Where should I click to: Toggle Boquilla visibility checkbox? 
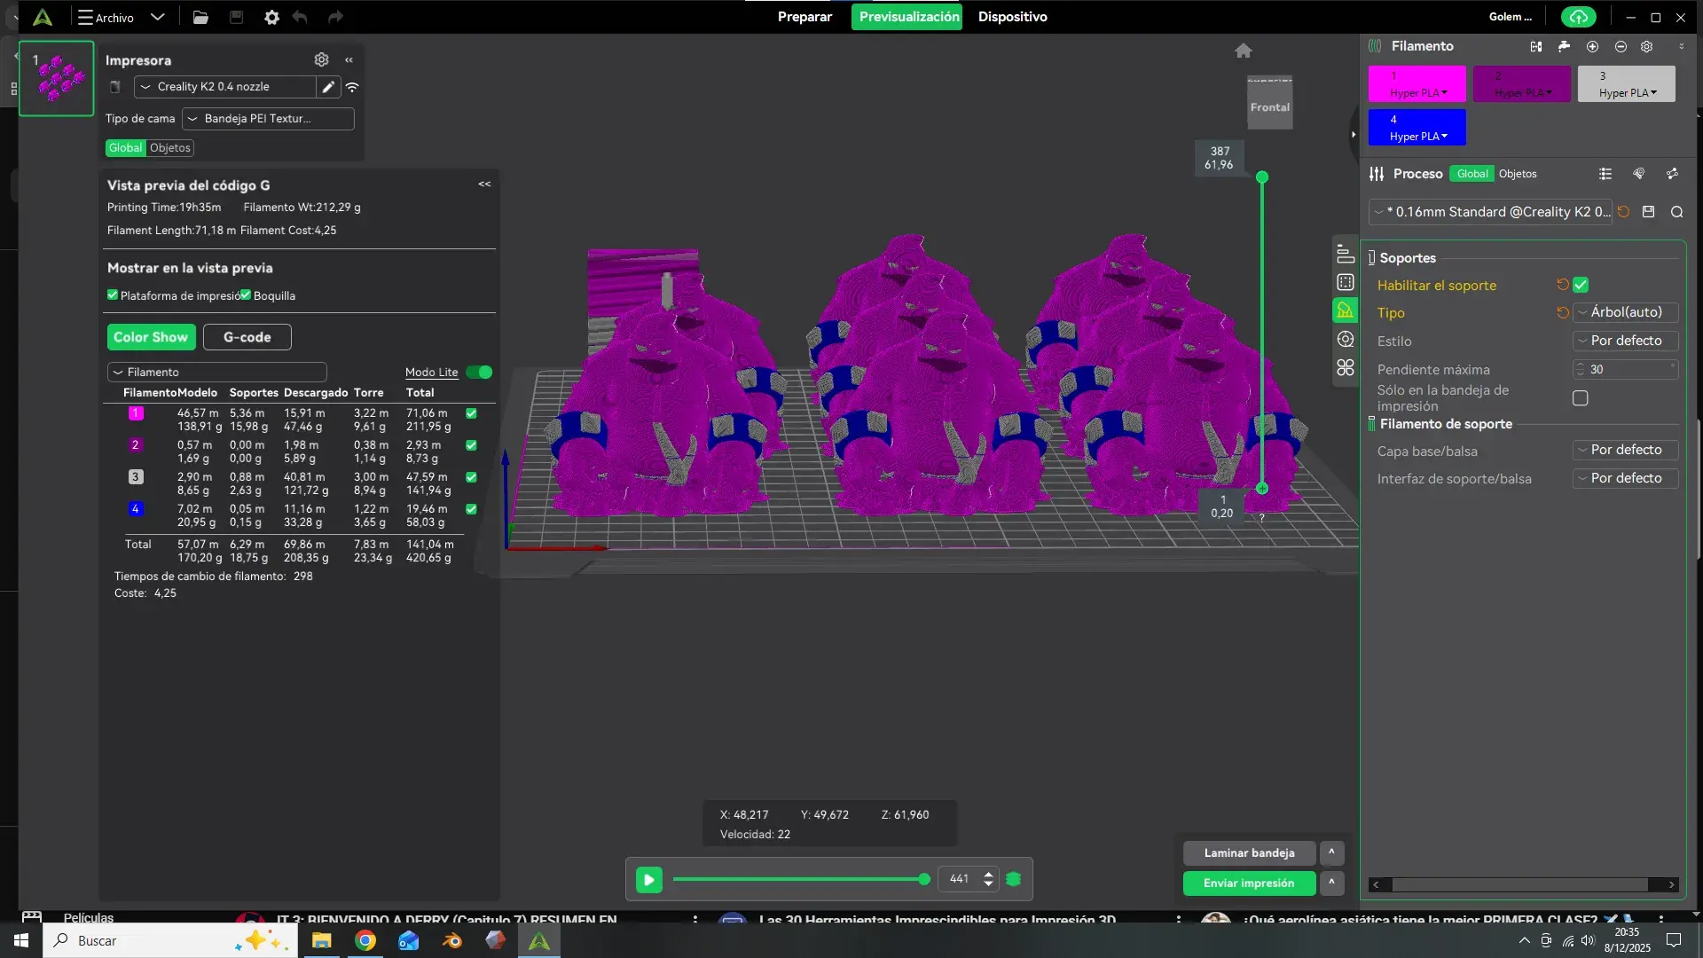point(246,295)
